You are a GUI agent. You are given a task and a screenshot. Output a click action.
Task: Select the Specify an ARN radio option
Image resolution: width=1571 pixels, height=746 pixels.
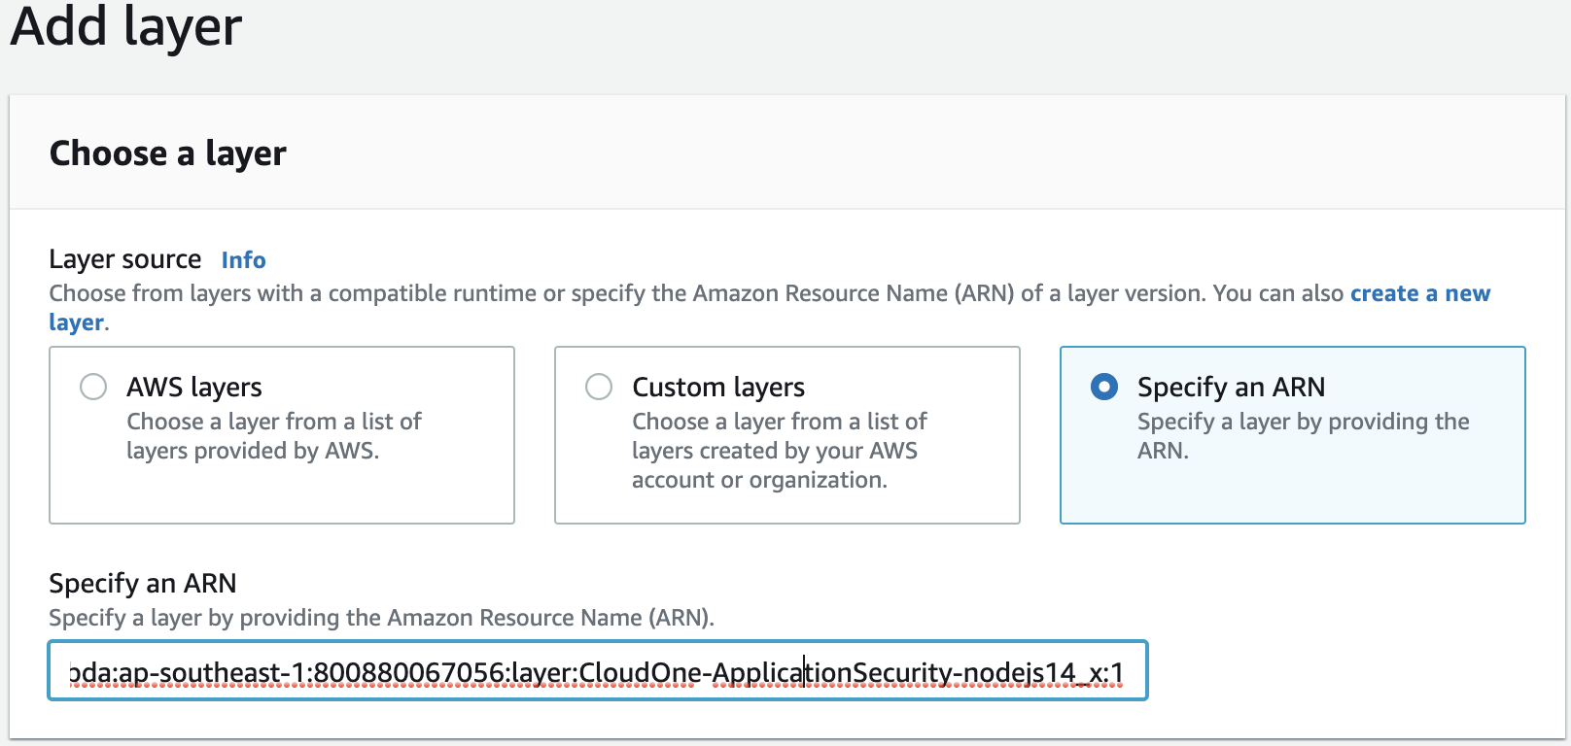tap(1104, 387)
